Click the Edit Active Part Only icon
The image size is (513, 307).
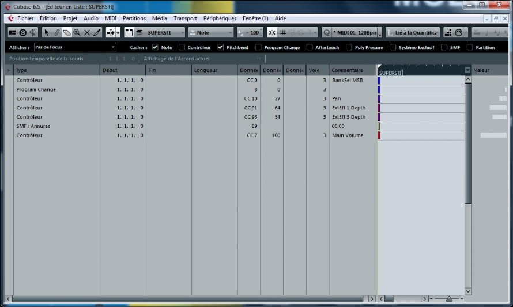139,32
